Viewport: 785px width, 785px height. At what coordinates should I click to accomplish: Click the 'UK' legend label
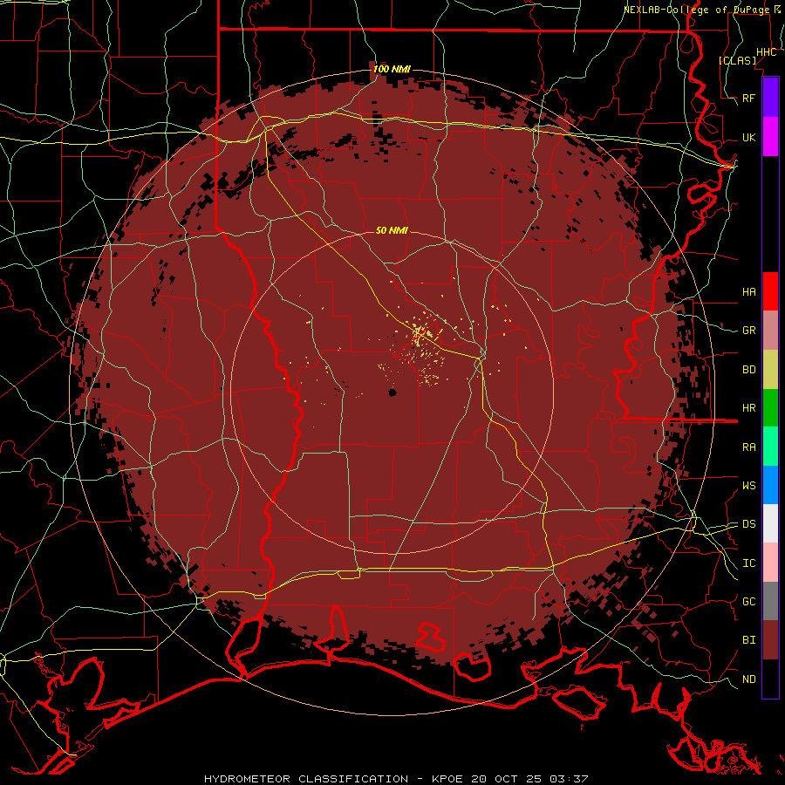pyautogui.click(x=749, y=137)
